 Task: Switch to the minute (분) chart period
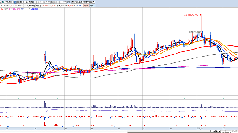click(x=26, y=2)
